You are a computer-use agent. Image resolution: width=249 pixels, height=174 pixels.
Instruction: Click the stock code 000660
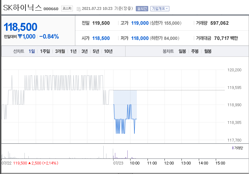[x=51, y=9]
